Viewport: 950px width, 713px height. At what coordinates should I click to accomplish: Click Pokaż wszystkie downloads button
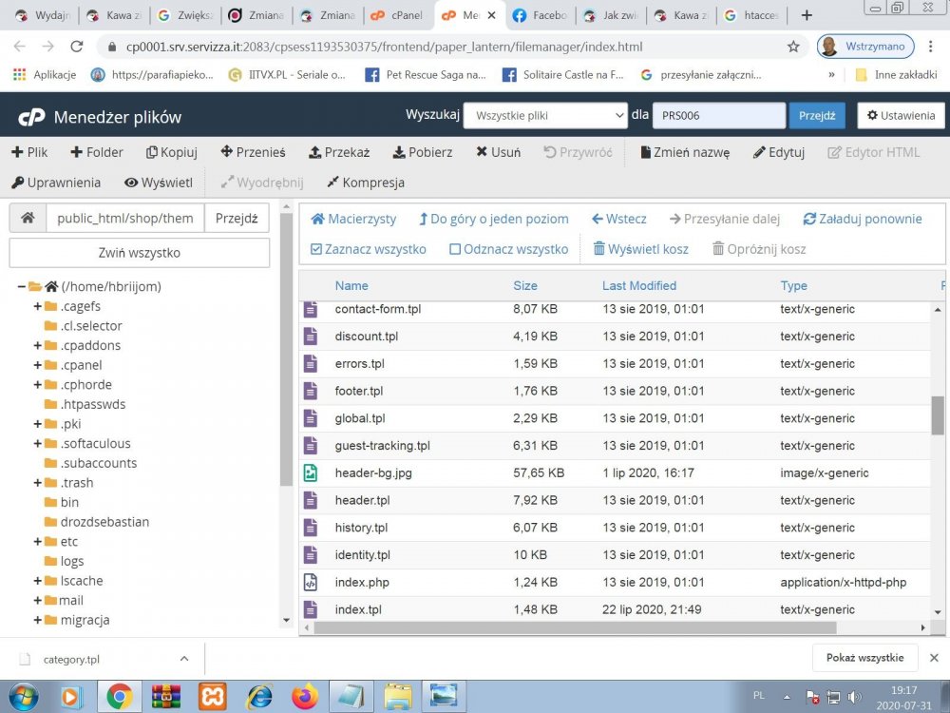click(x=864, y=658)
